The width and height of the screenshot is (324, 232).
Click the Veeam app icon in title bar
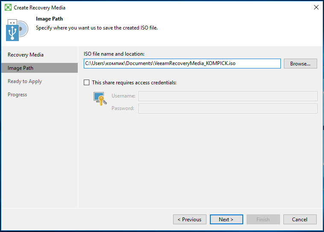tap(8, 7)
